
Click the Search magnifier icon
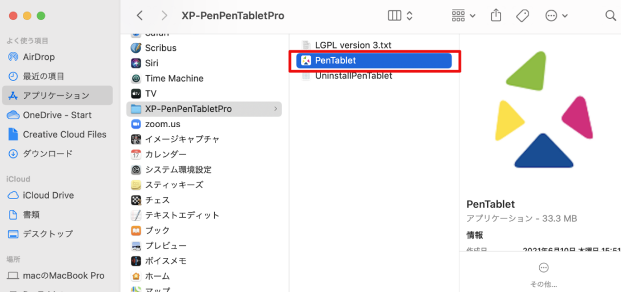(x=610, y=16)
